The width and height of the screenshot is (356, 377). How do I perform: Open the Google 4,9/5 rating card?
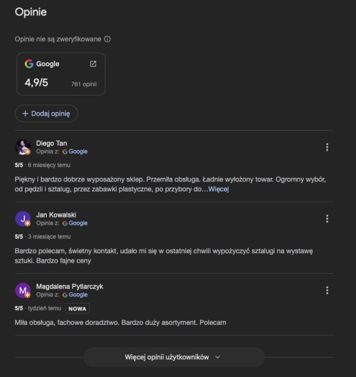coord(61,74)
